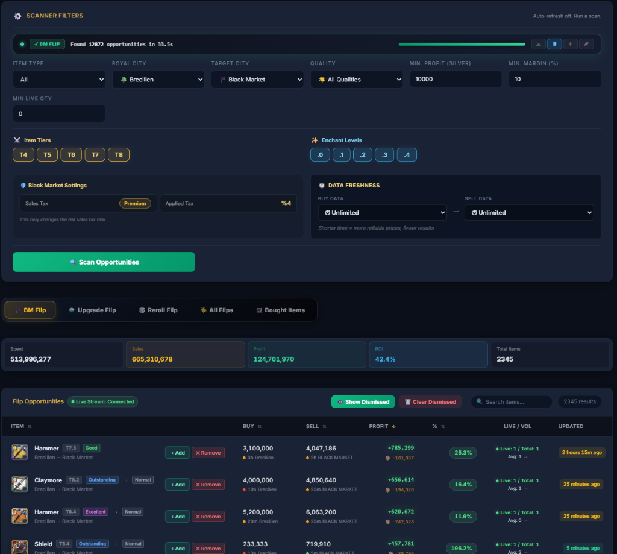The height and width of the screenshot is (554, 617).
Task: Switch to the Upgrade Flip tab
Action: click(92, 310)
